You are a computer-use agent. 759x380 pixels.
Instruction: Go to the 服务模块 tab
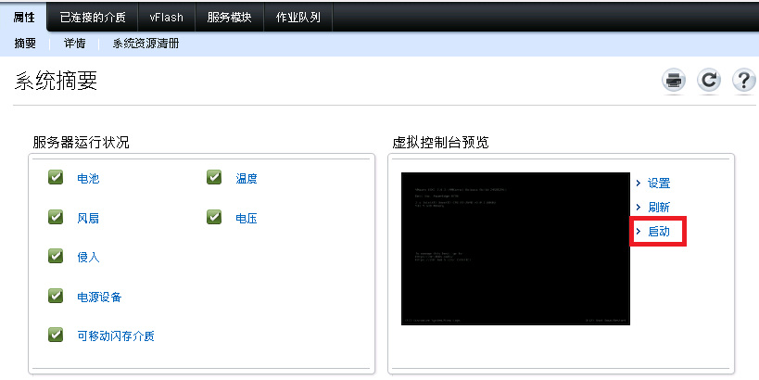[x=229, y=17]
